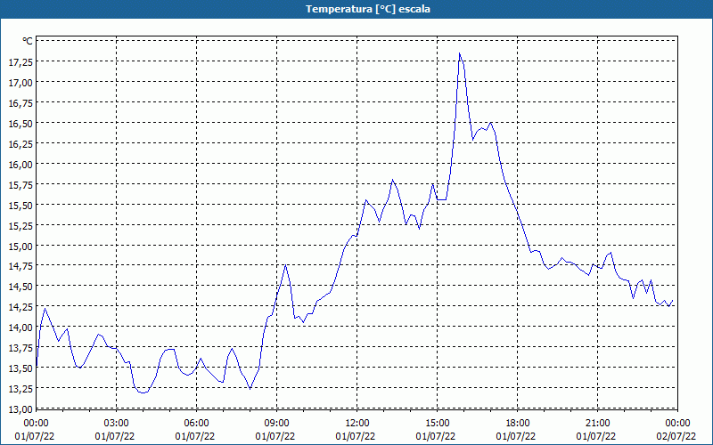Select the 12:00 time axis label
Image resolution: width=713 pixels, height=445 pixels.
(357, 424)
